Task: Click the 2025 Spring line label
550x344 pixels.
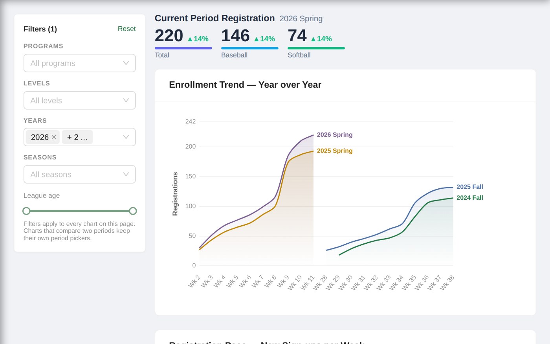Action: (335, 151)
